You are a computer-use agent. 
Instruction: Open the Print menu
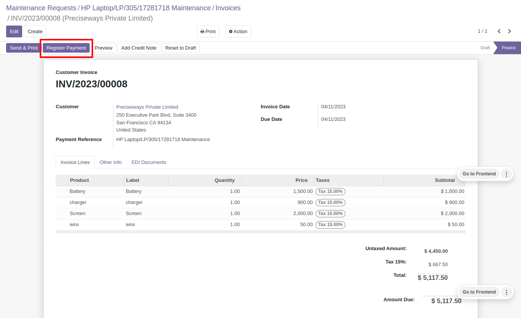pyautogui.click(x=208, y=32)
